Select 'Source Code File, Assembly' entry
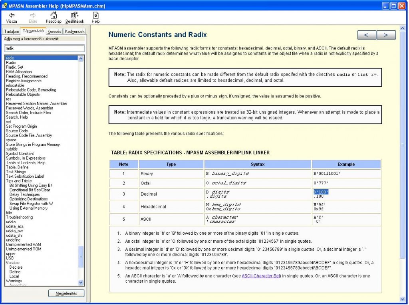This screenshot has height=305, width=409. [x=29, y=136]
